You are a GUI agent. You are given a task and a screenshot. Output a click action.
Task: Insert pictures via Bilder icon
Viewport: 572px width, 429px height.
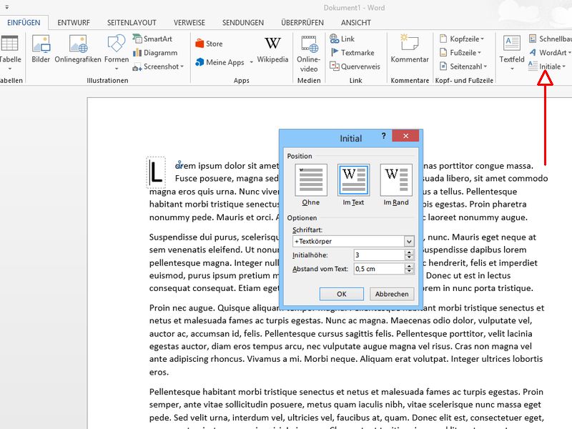point(41,49)
